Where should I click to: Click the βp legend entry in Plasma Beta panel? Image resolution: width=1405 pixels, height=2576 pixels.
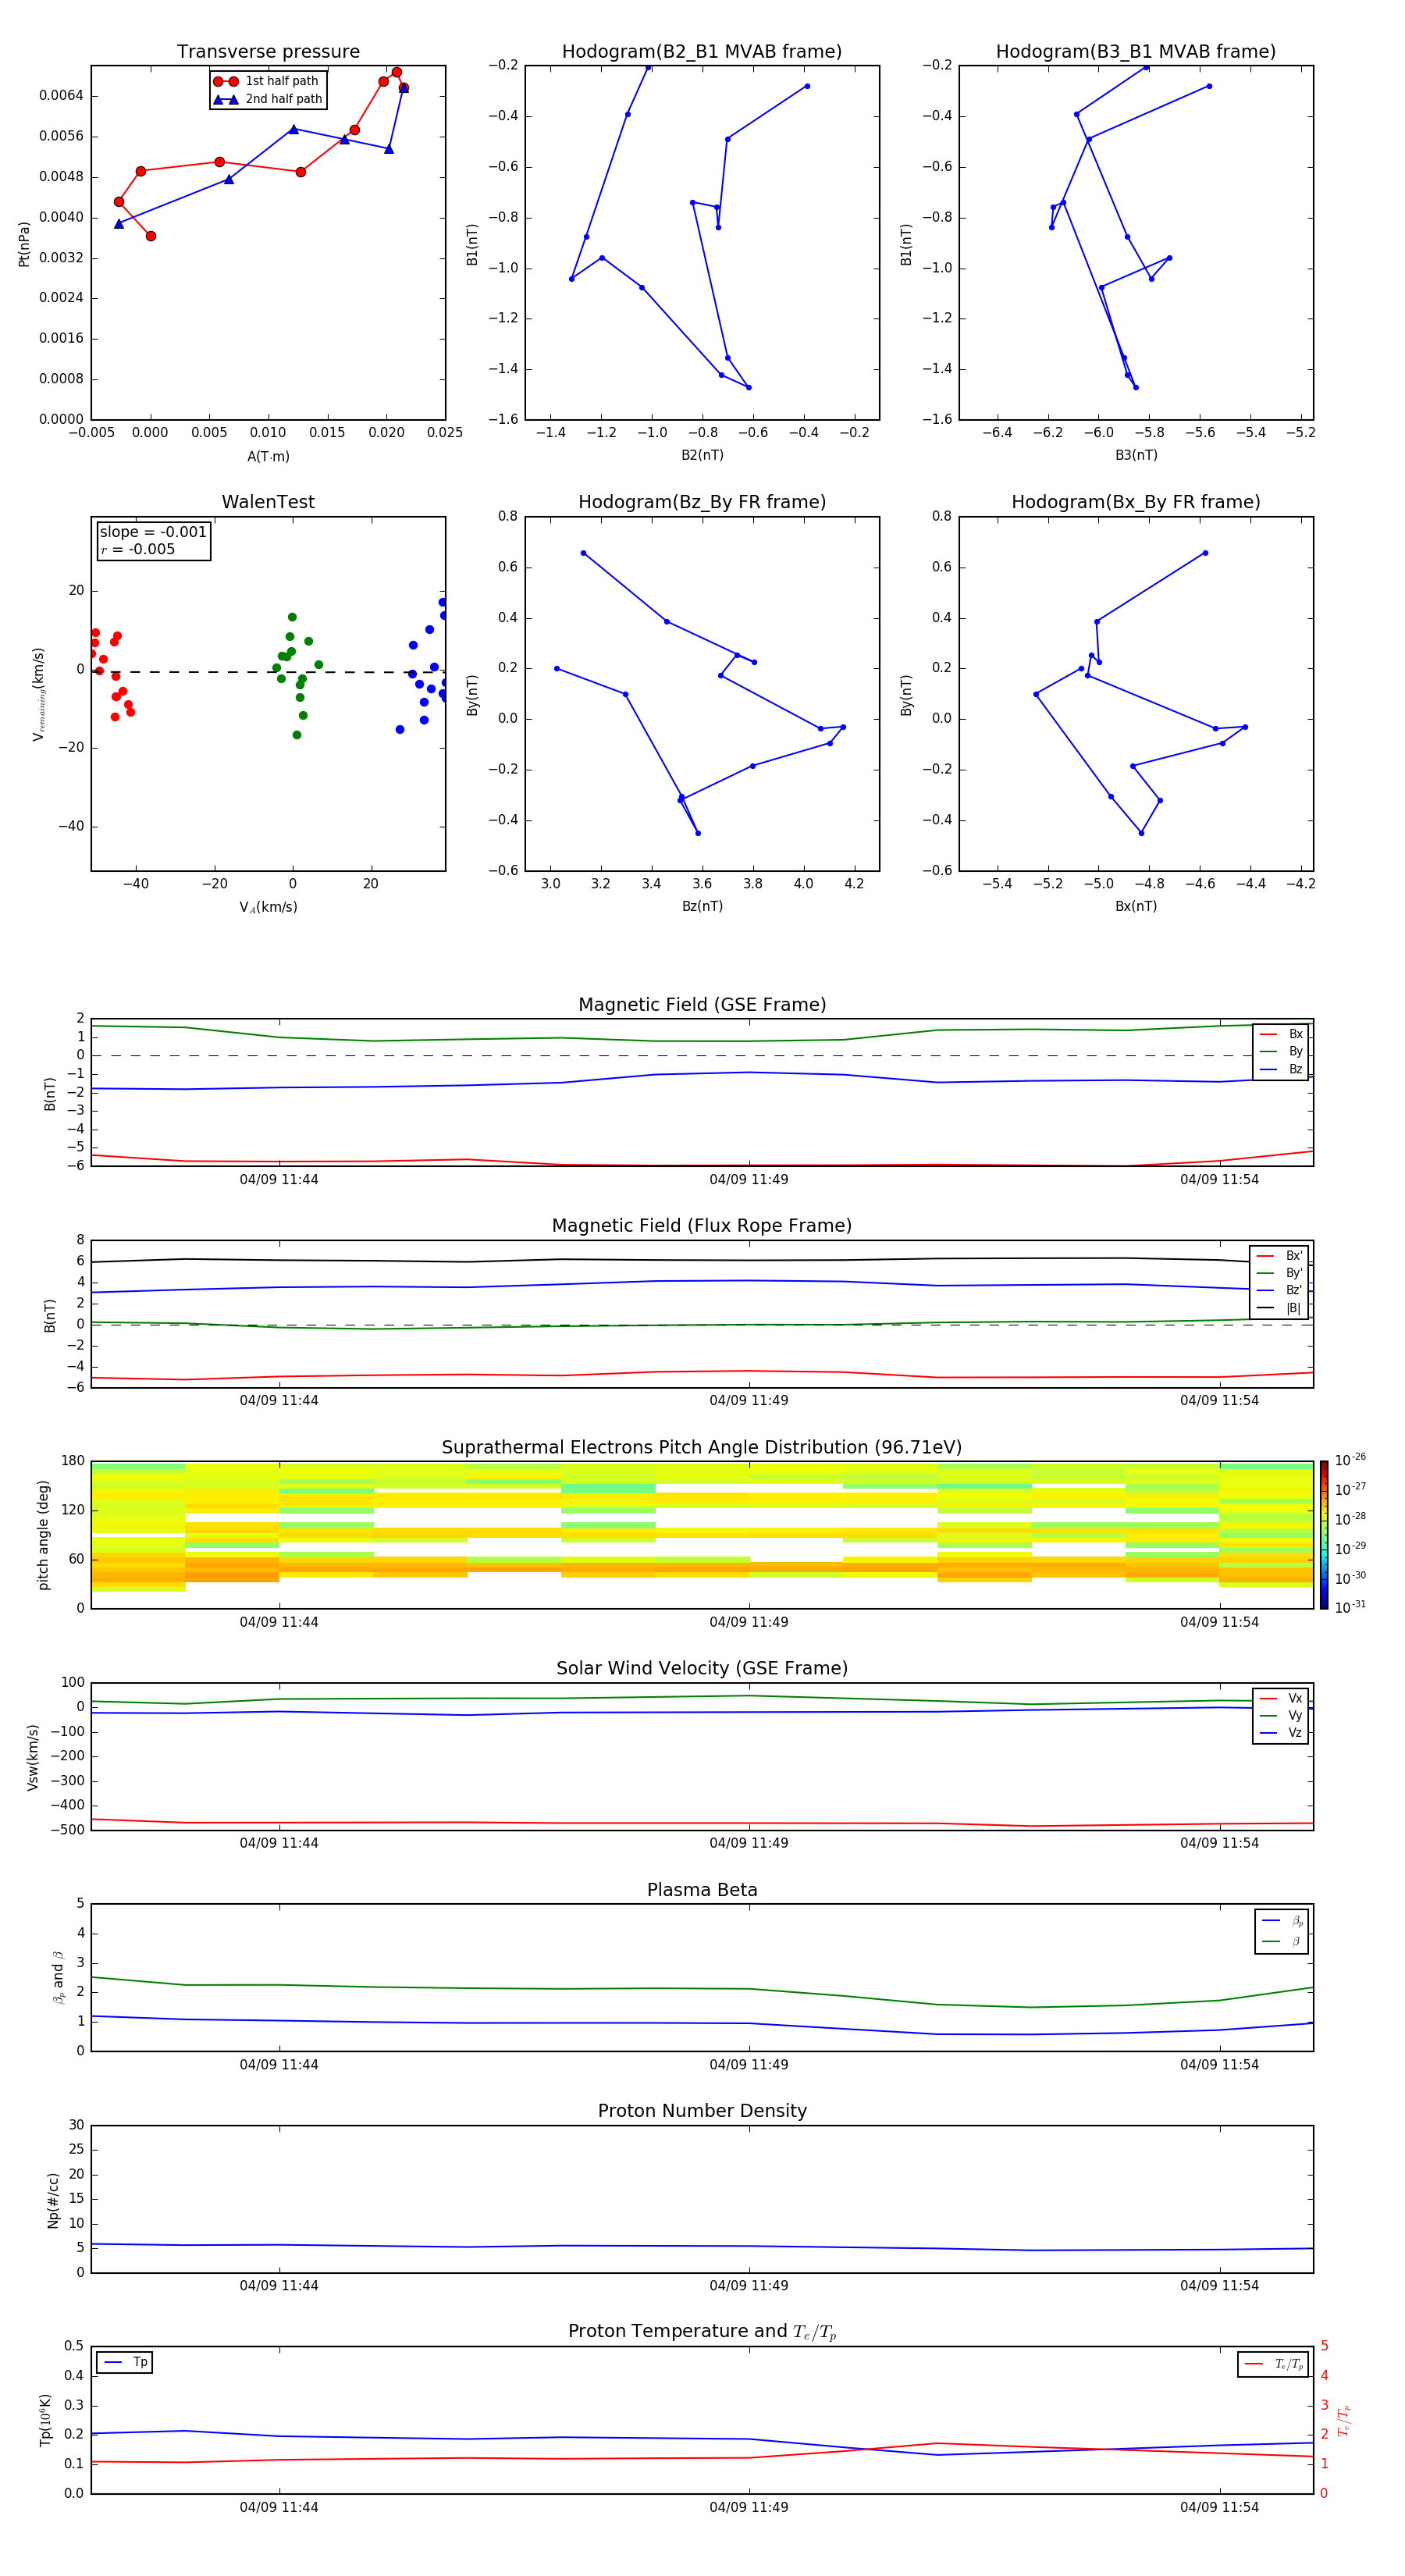pos(1282,1921)
